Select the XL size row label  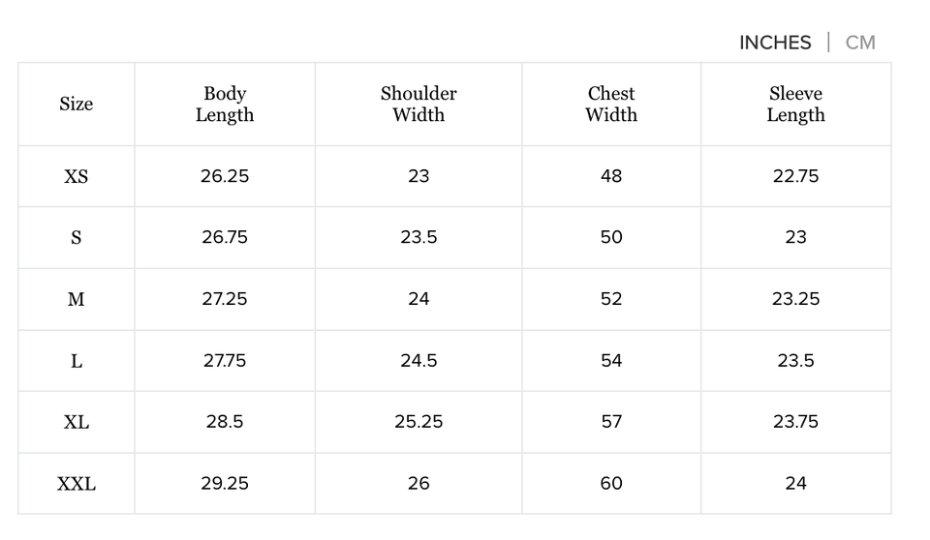[77, 422]
